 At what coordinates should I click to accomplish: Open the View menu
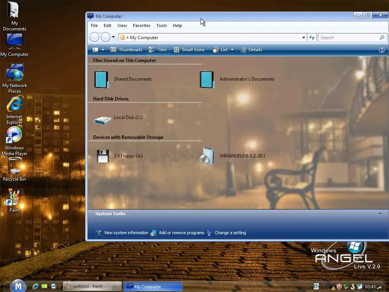point(122,25)
